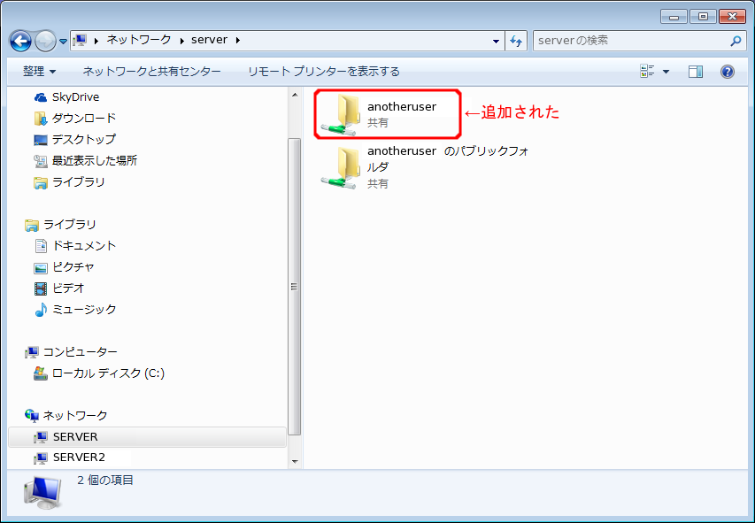Click the refresh button beside address bar

517,41
